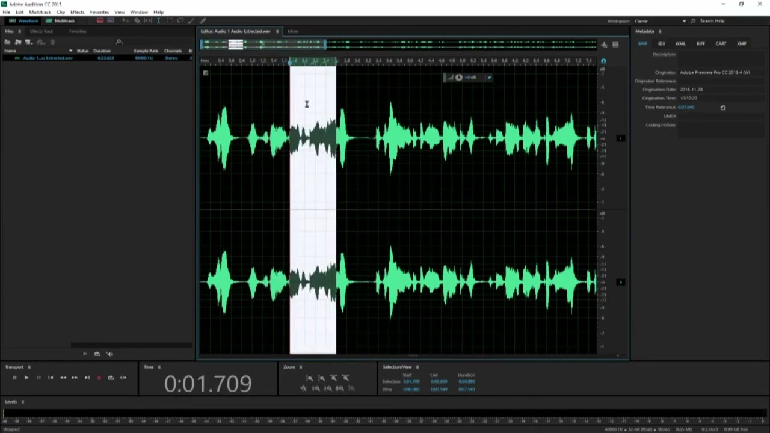This screenshot has width=770, height=433.
Task: Select the Razor tool in toolbar
Action: point(137,21)
